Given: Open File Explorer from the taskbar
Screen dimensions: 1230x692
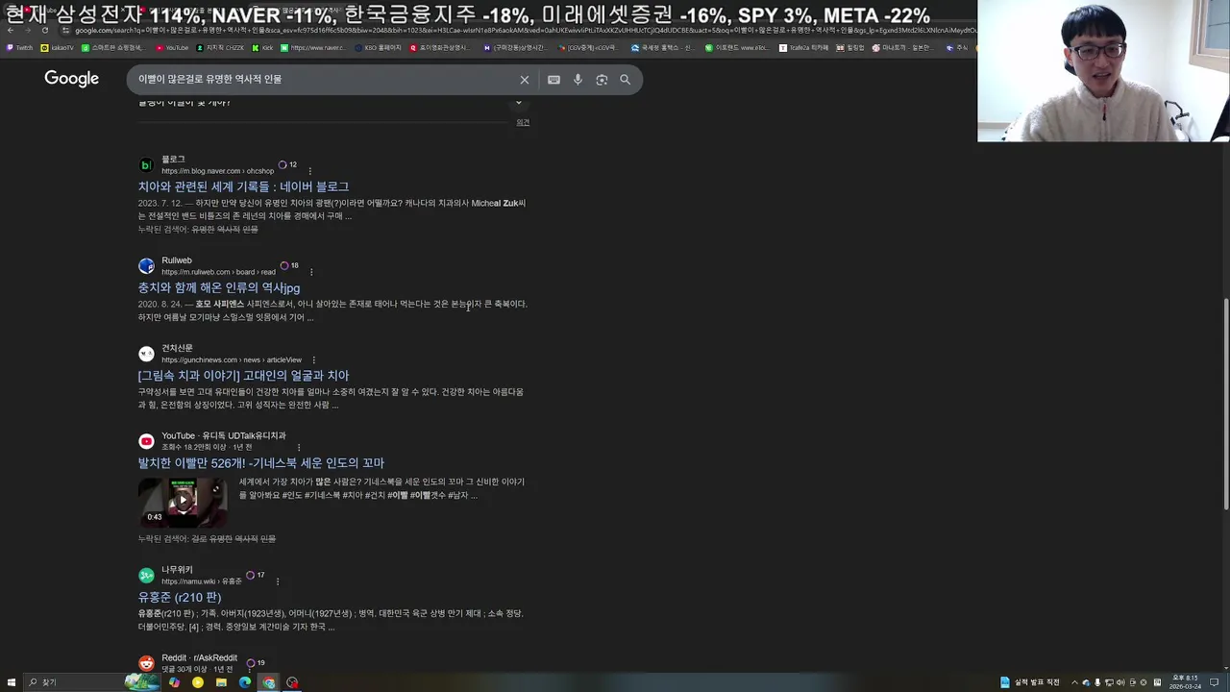Looking at the screenshot, I should click(x=221, y=682).
